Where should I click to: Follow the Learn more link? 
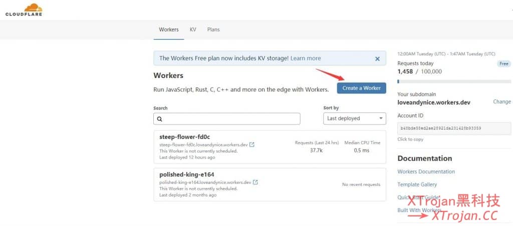pyautogui.click(x=306, y=58)
